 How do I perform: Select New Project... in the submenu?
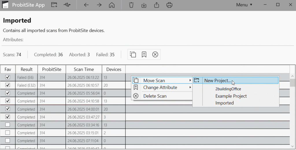pyautogui.click(x=236, y=80)
